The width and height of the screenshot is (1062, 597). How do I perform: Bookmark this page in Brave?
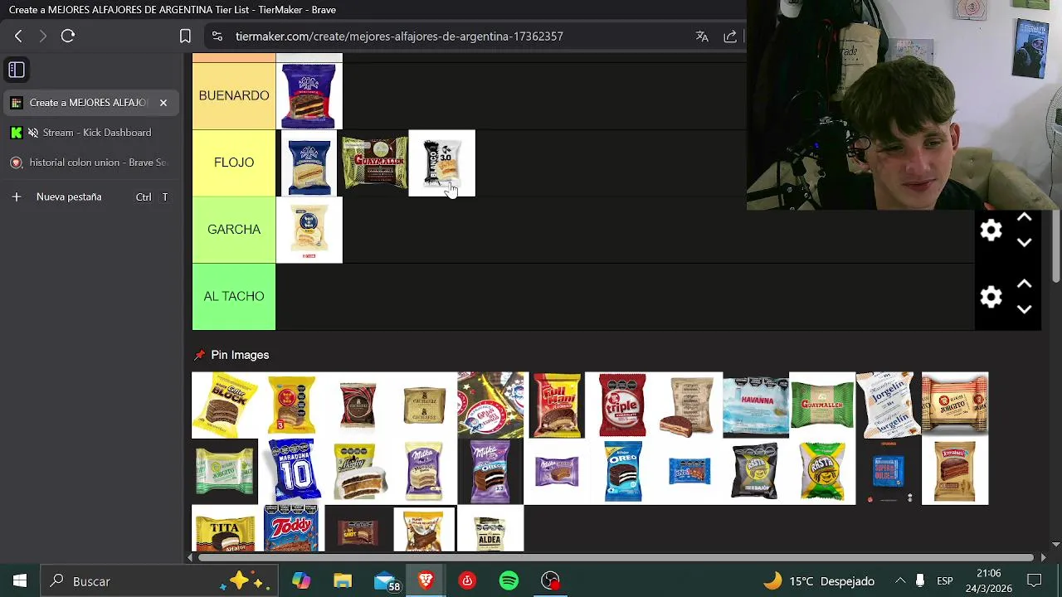click(185, 36)
